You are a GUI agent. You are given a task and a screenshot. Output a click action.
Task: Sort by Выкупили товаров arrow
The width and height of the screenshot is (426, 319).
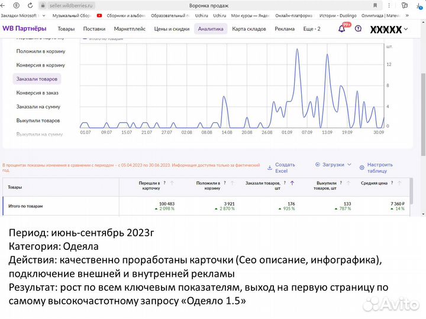pos(348,183)
